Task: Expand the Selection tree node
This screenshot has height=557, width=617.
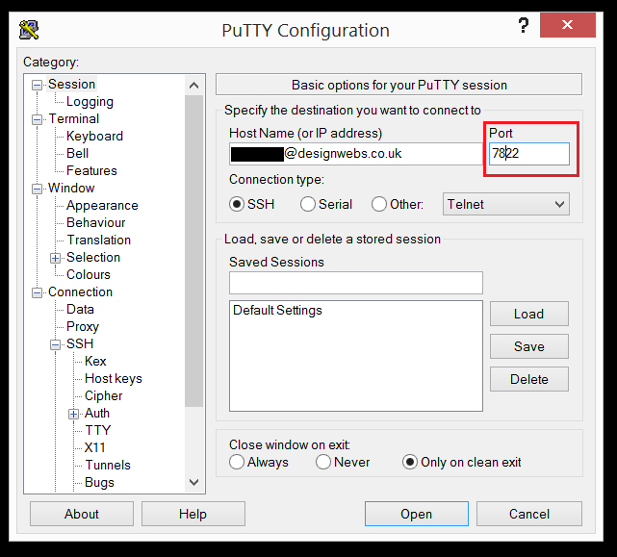Action: coord(56,258)
